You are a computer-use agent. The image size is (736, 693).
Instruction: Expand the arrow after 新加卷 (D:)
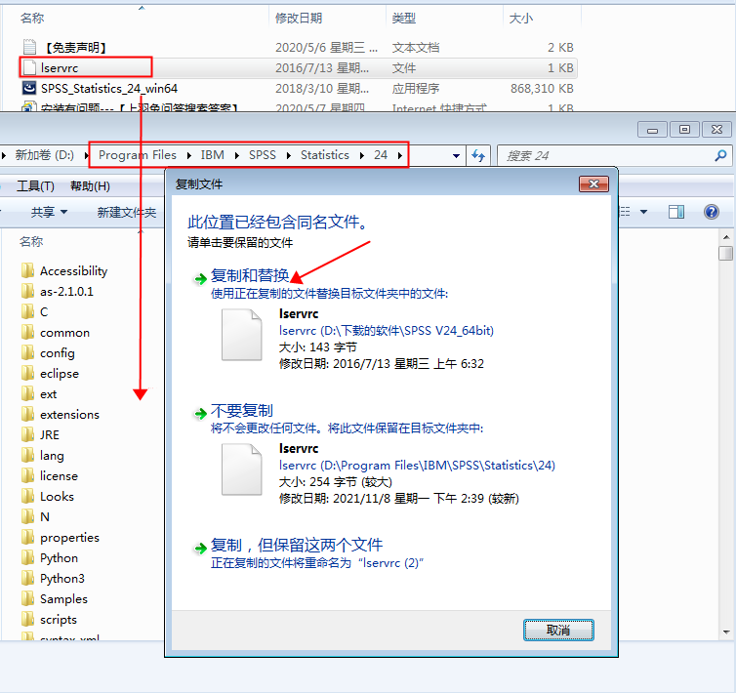tap(86, 155)
